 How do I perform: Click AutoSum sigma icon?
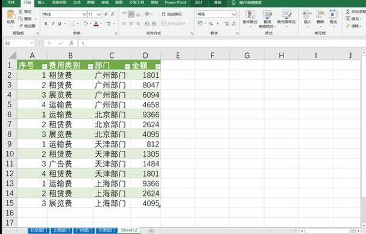click(348, 11)
